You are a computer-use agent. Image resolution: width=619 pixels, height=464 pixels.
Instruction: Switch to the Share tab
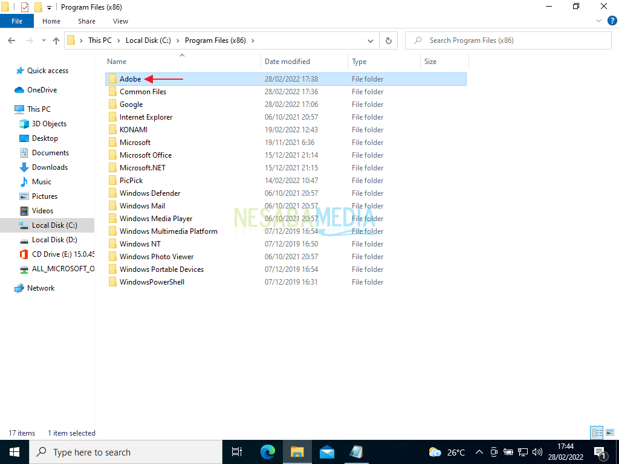pos(86,21)
